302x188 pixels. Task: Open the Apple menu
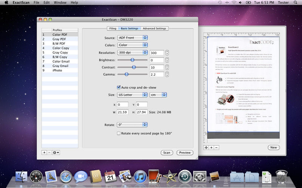click(x=6, y=3)
